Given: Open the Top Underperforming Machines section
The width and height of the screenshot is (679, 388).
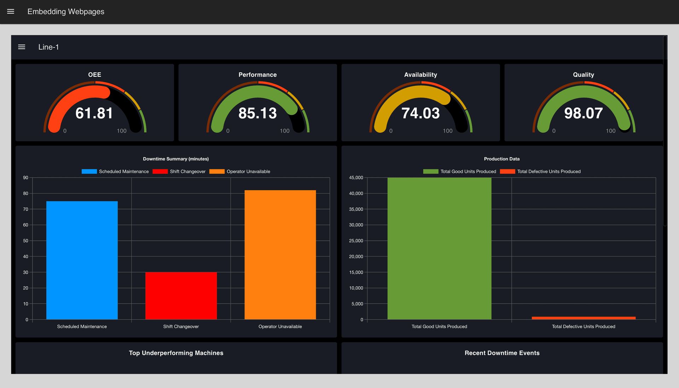Looking at the screenshot, I should tap(176, 353).
